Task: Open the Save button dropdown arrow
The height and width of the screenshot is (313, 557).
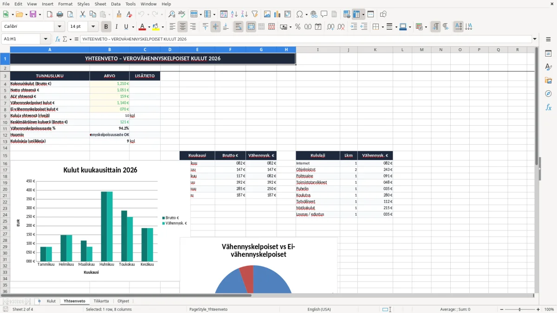Action: pos(40,14)
